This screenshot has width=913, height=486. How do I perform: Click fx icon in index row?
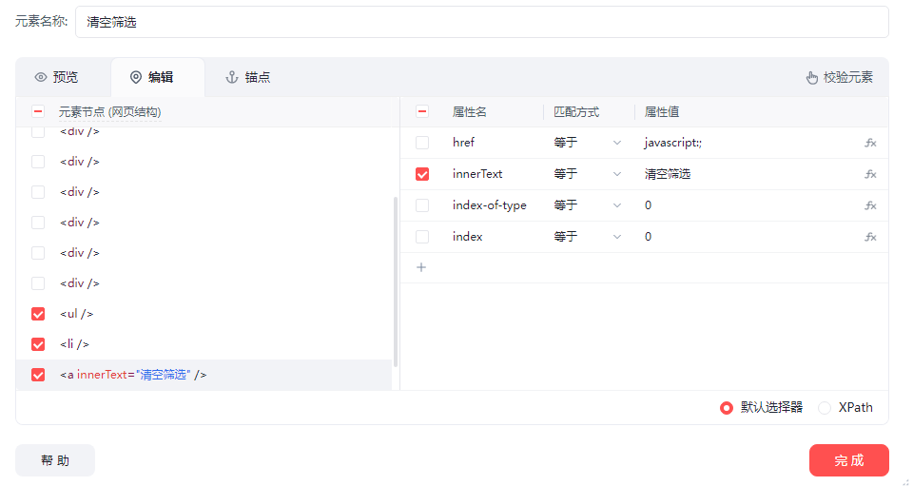tap(870, 237)
